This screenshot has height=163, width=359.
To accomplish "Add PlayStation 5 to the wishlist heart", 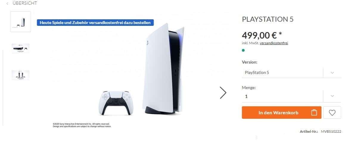I will coord(332,113).
